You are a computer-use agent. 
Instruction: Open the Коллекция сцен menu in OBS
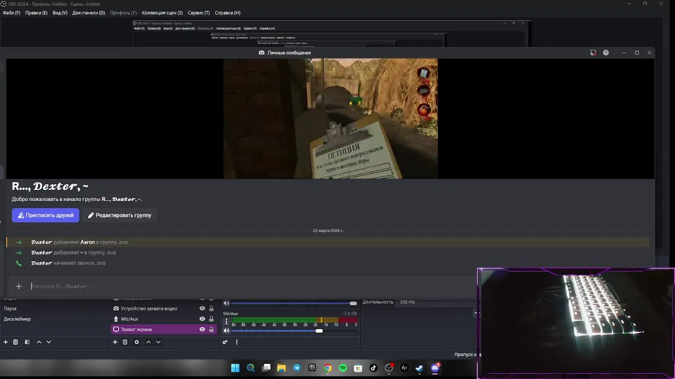[162, 13]
